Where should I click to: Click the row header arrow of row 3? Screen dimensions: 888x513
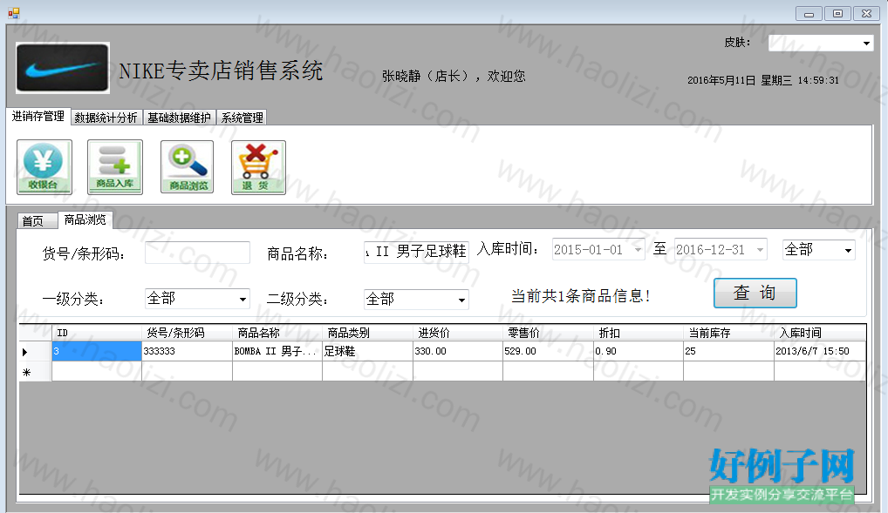[35, 351]
